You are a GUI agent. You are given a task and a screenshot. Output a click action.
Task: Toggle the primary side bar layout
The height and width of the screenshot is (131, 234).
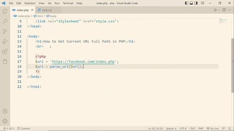186,3
